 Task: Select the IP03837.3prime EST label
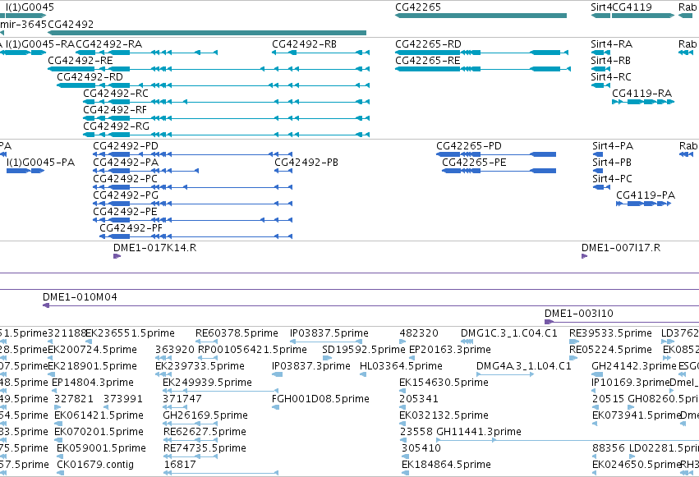point(311,366)
